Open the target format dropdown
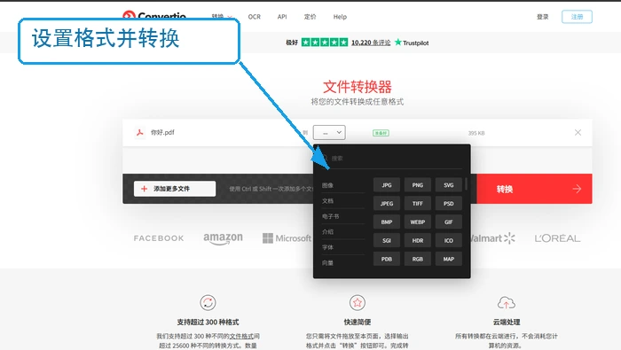 329,133
